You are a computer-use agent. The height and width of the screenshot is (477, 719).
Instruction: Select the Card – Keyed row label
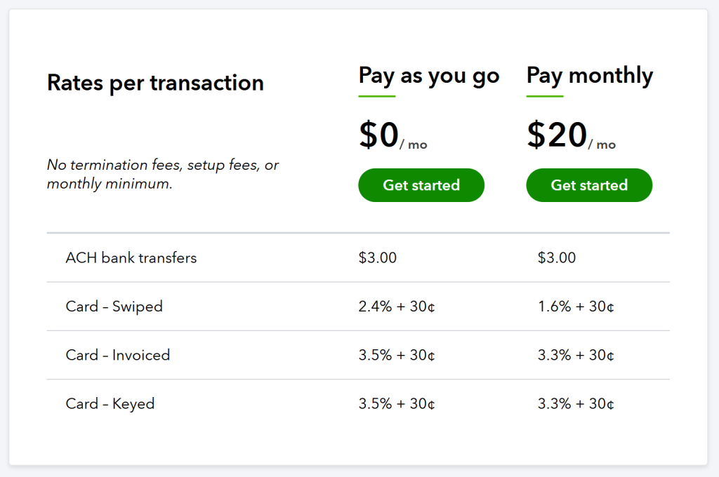110,404
